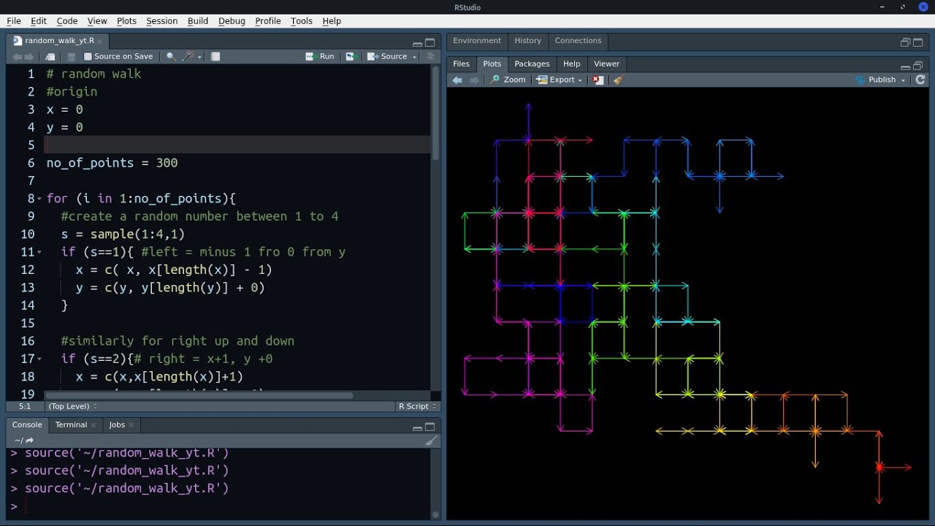Collapse the if block fold on line 11

point(39,252)
